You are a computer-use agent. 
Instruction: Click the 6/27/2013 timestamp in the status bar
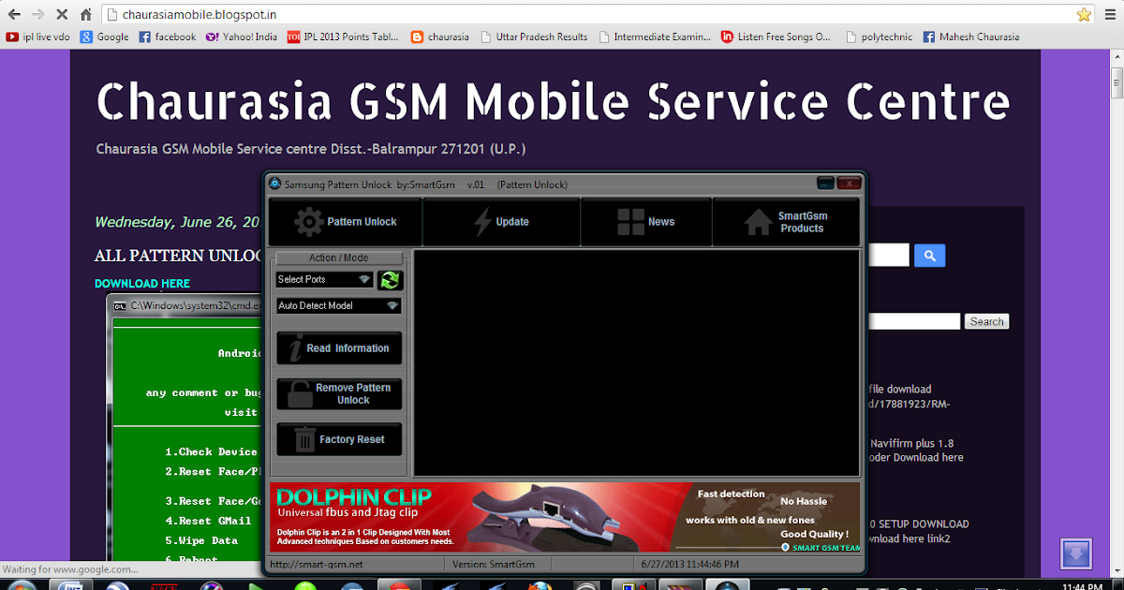point(689,565)
